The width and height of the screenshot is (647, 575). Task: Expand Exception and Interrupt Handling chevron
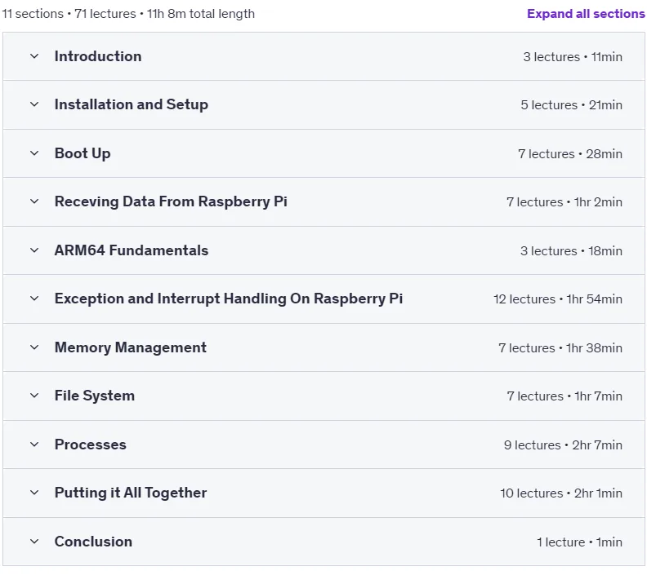[x=34, y=299]
